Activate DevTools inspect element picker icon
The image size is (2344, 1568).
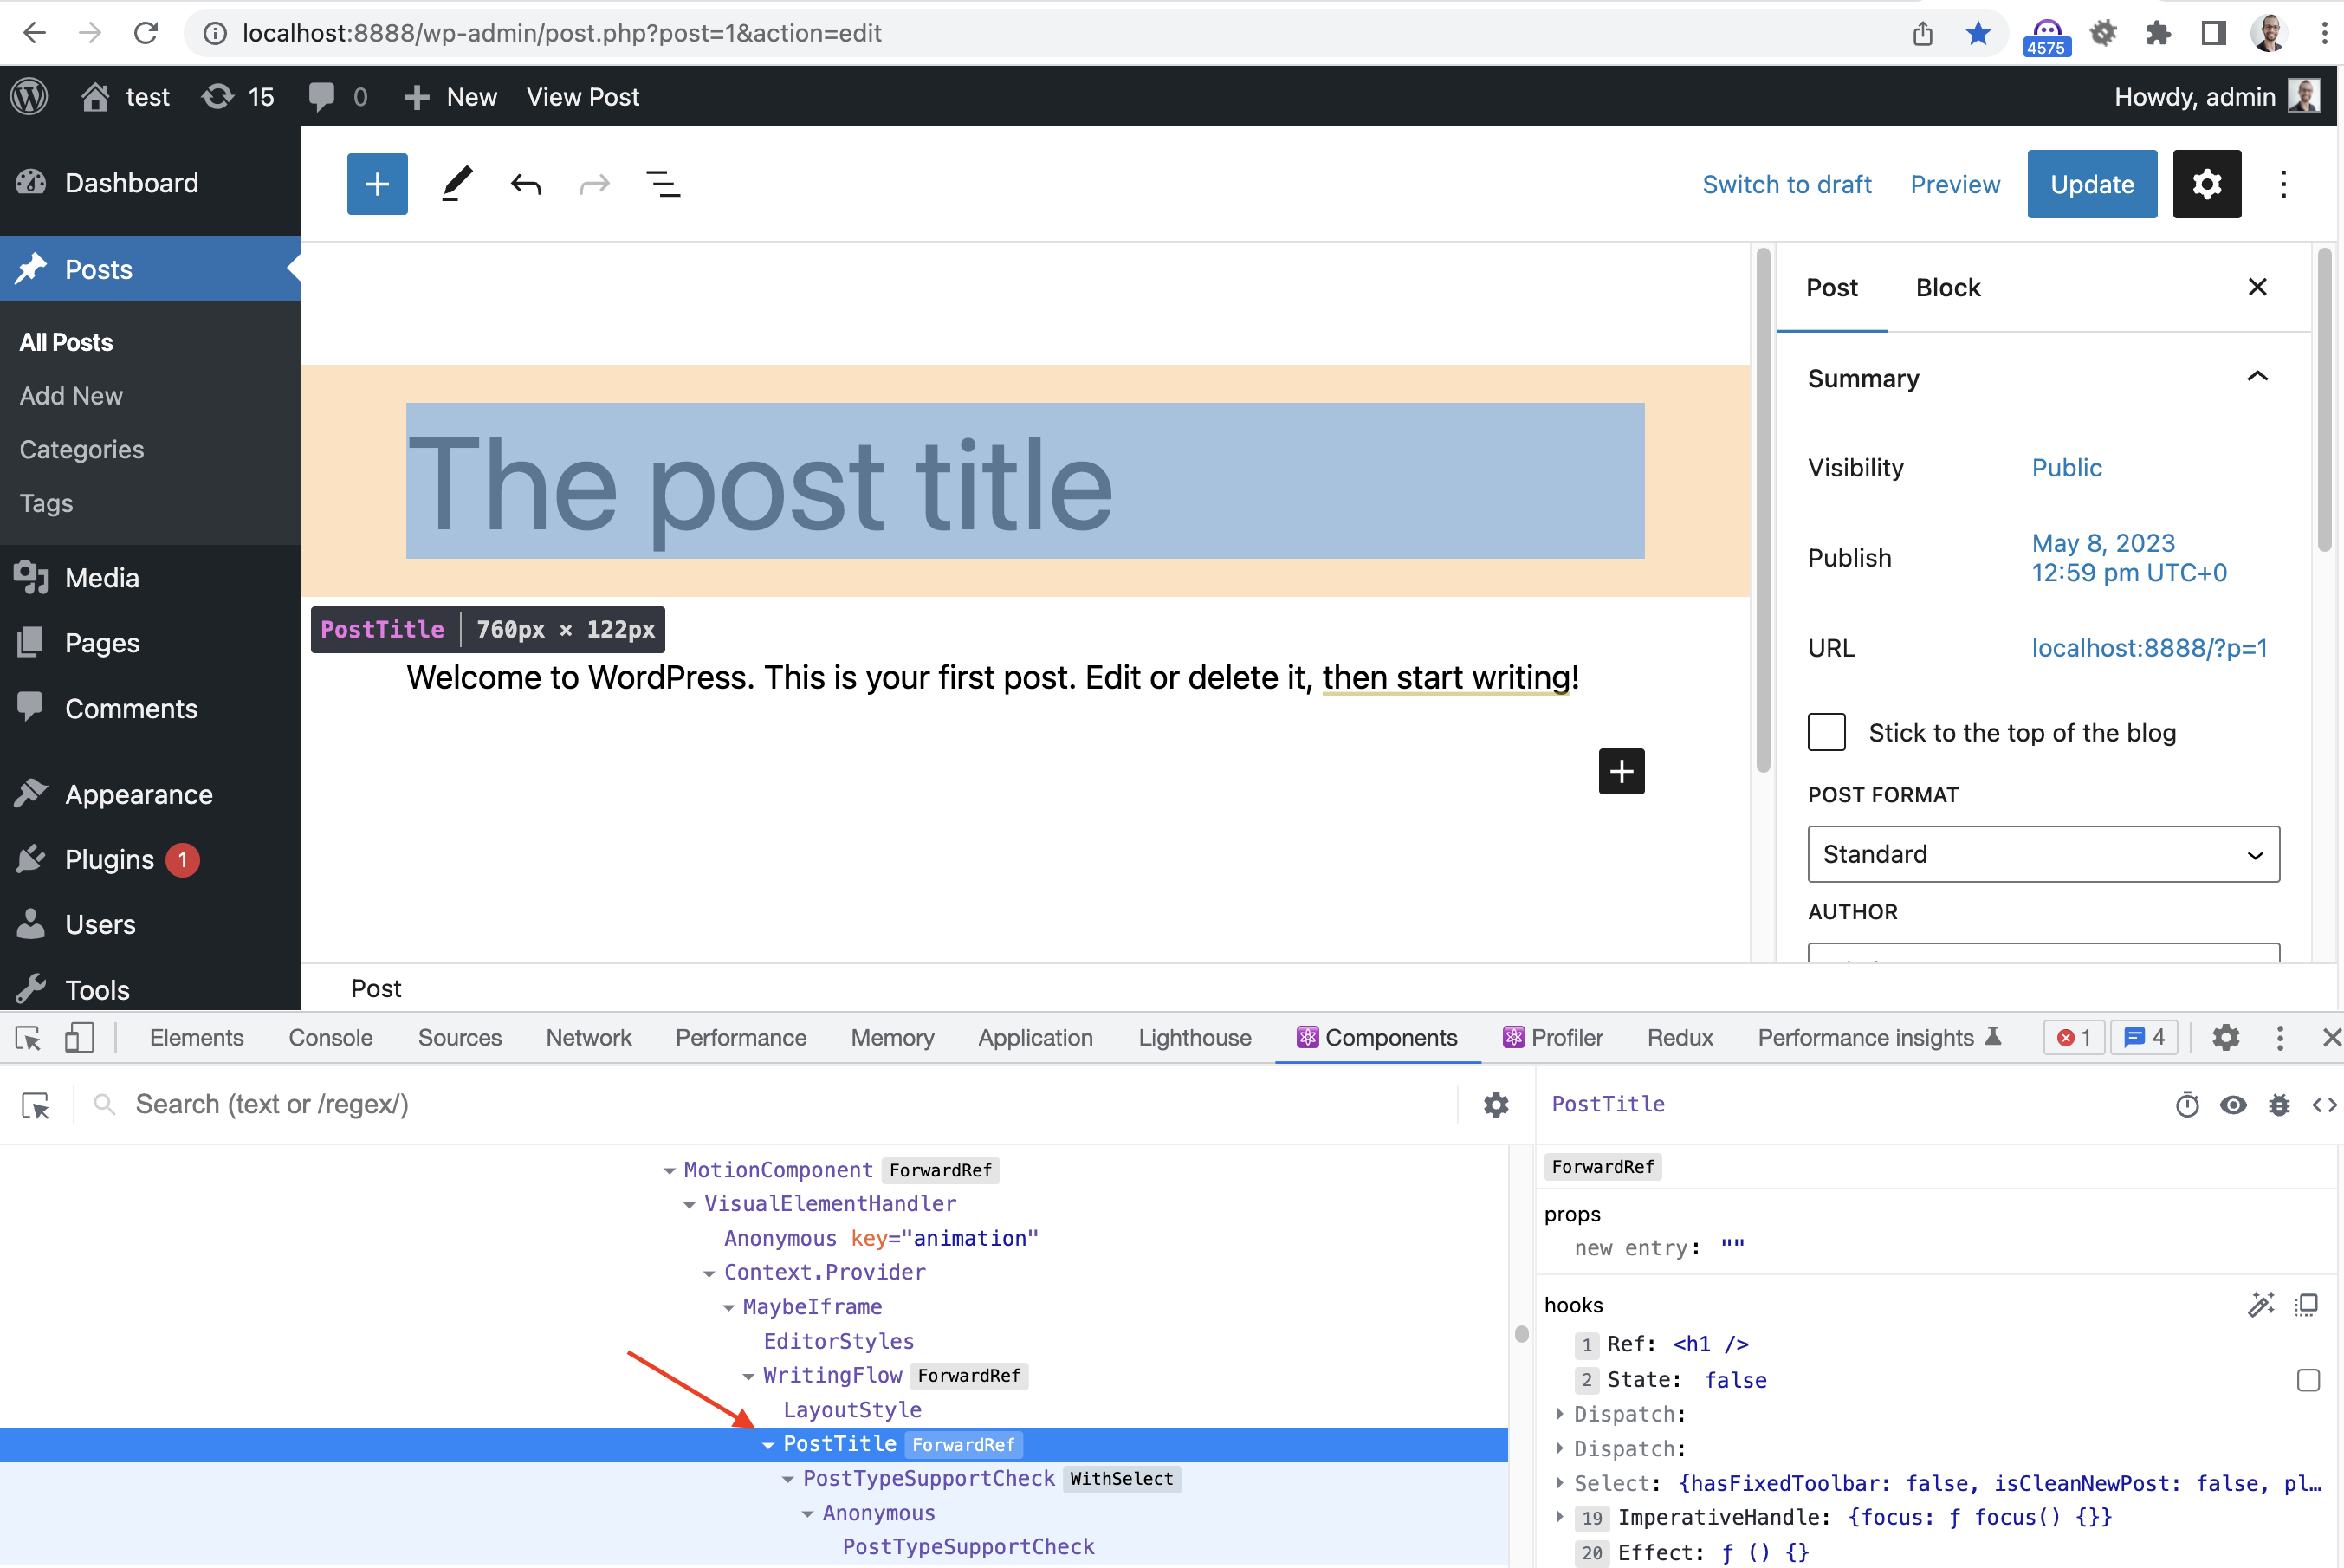point(29,1038)
